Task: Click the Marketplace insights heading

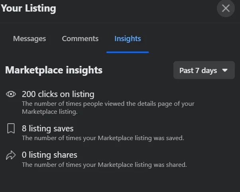Action: tap(54, 70)
